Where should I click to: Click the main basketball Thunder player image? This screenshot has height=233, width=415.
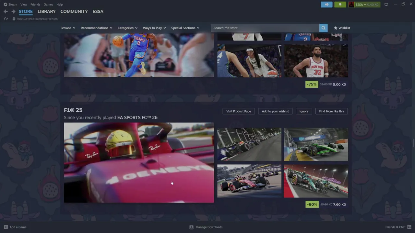(139, 55)
